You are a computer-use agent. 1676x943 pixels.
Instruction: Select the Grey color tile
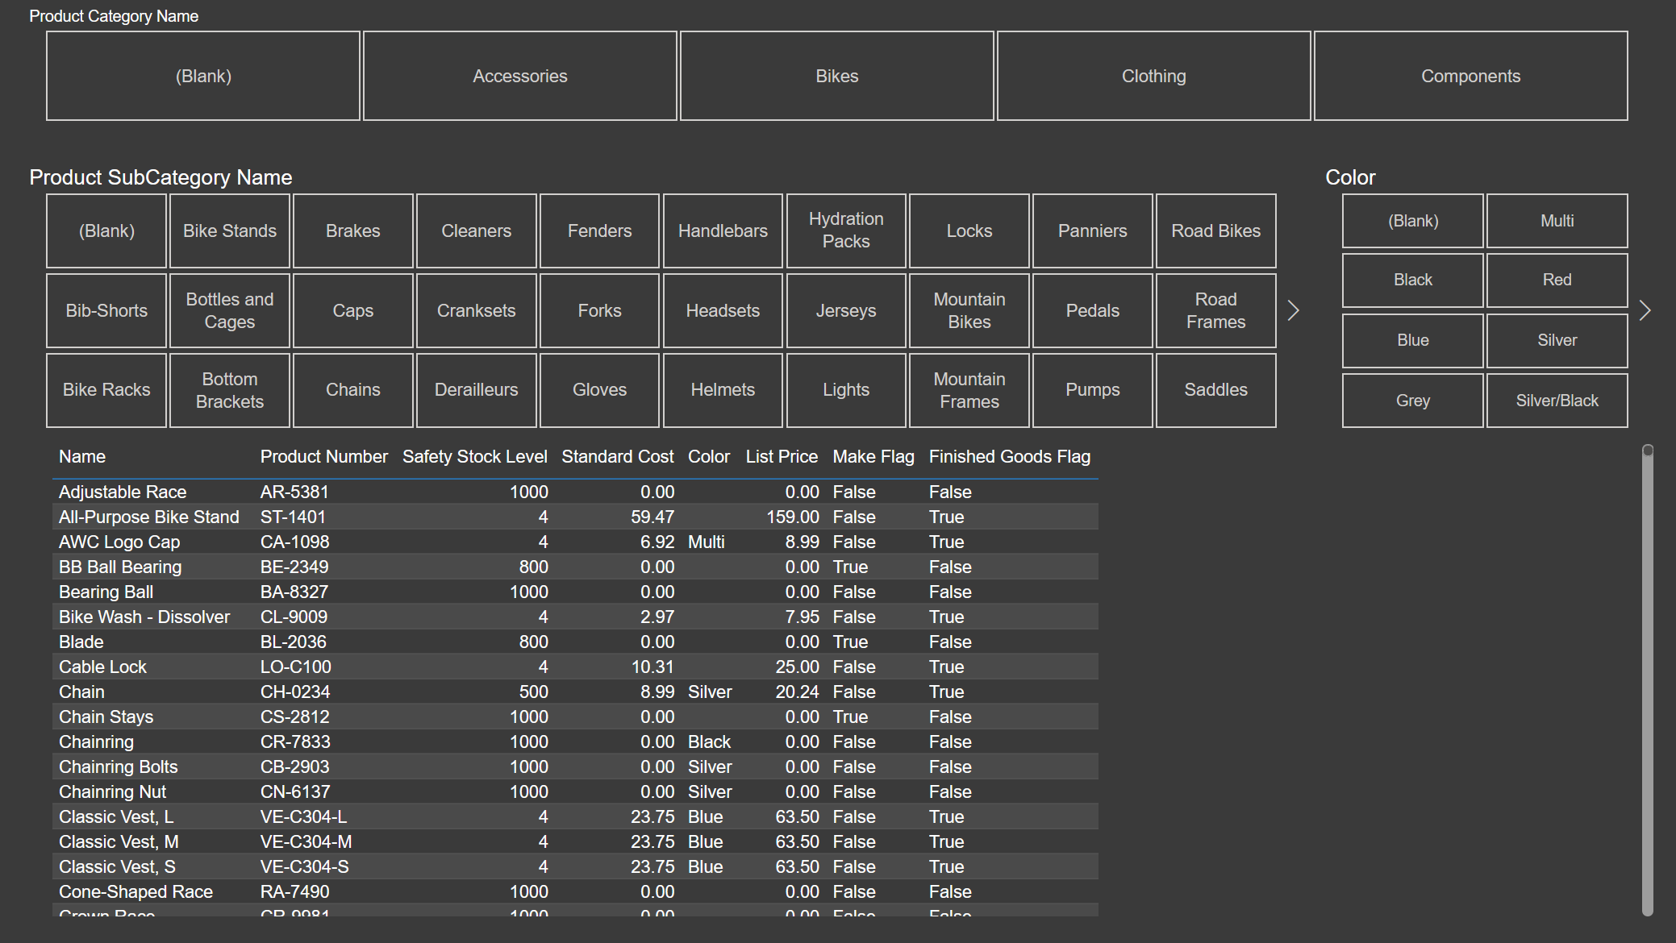pos(1413,401)
